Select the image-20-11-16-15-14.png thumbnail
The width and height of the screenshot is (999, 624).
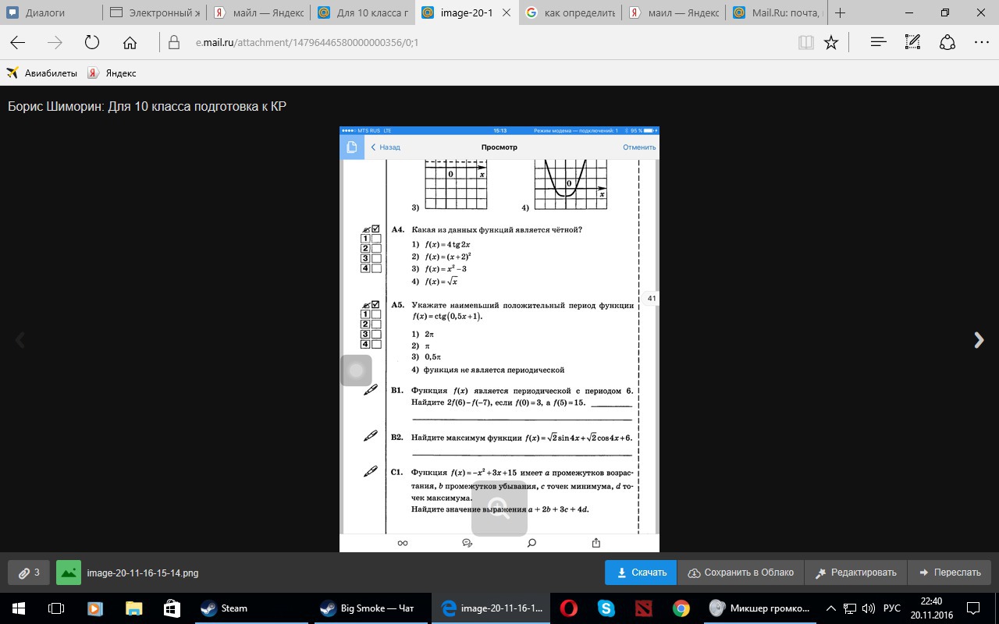(69, 573)
